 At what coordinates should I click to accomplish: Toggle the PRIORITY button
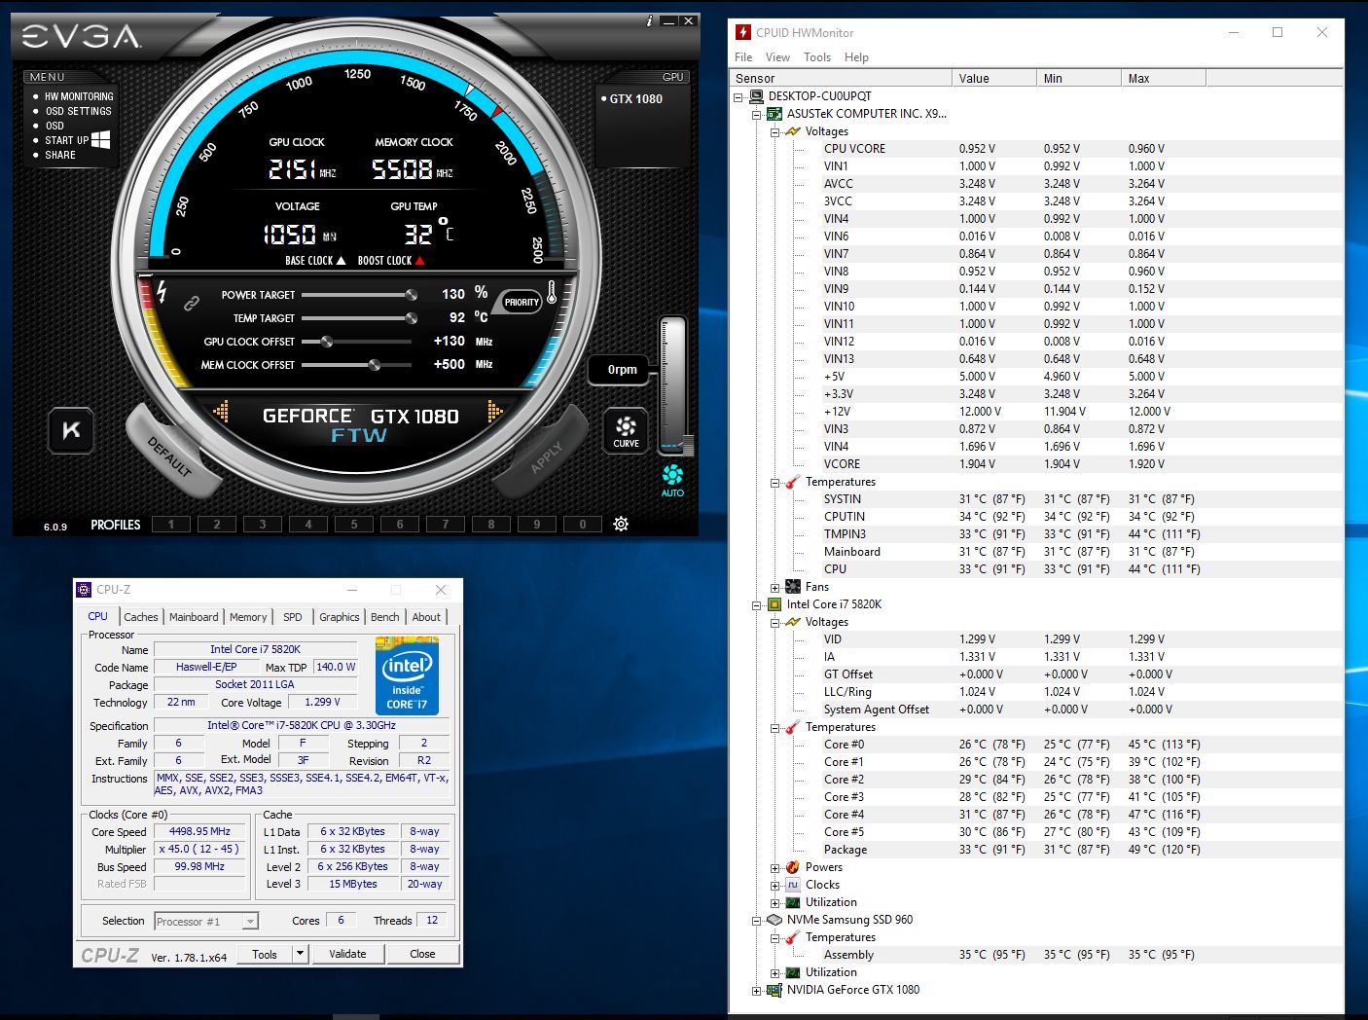pos(522,302)
